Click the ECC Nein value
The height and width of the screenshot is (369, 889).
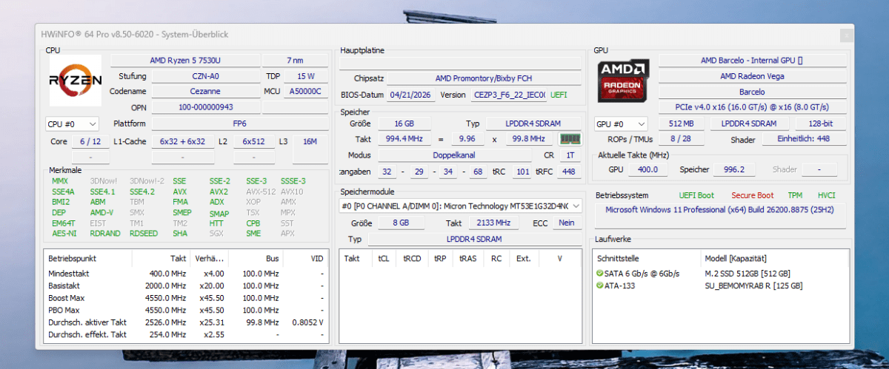click(x=567, y=223)
